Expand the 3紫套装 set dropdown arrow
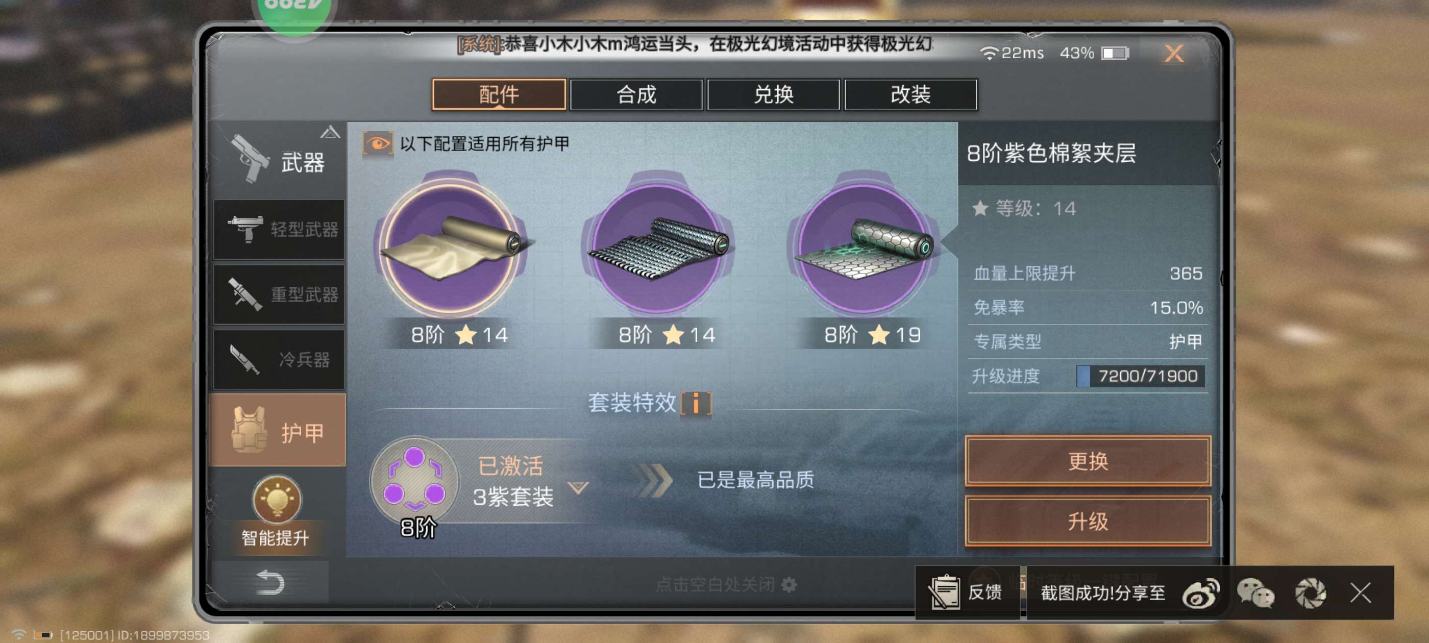This screenshot has height=643, width=1429. click(x=578, y=488)
